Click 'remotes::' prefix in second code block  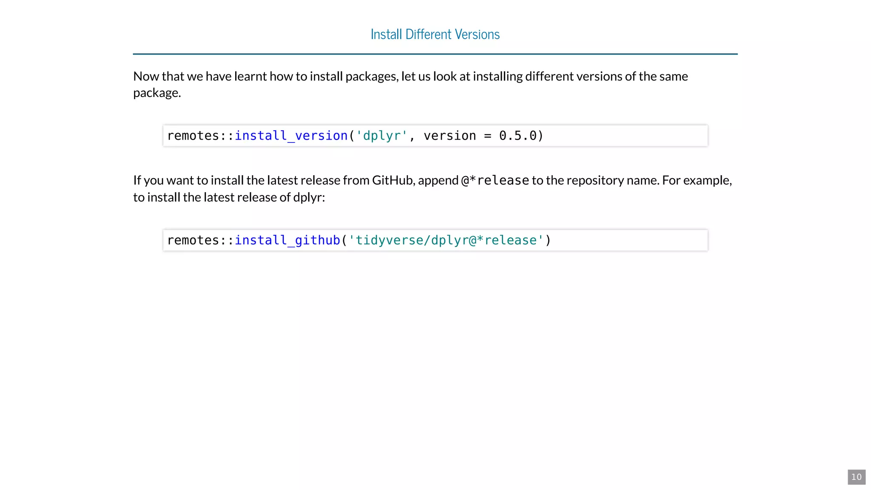tap(200, 240)
